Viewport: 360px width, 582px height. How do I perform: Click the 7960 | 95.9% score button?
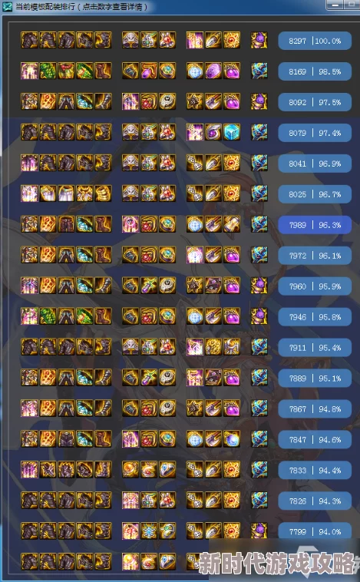tap(315, 286)
